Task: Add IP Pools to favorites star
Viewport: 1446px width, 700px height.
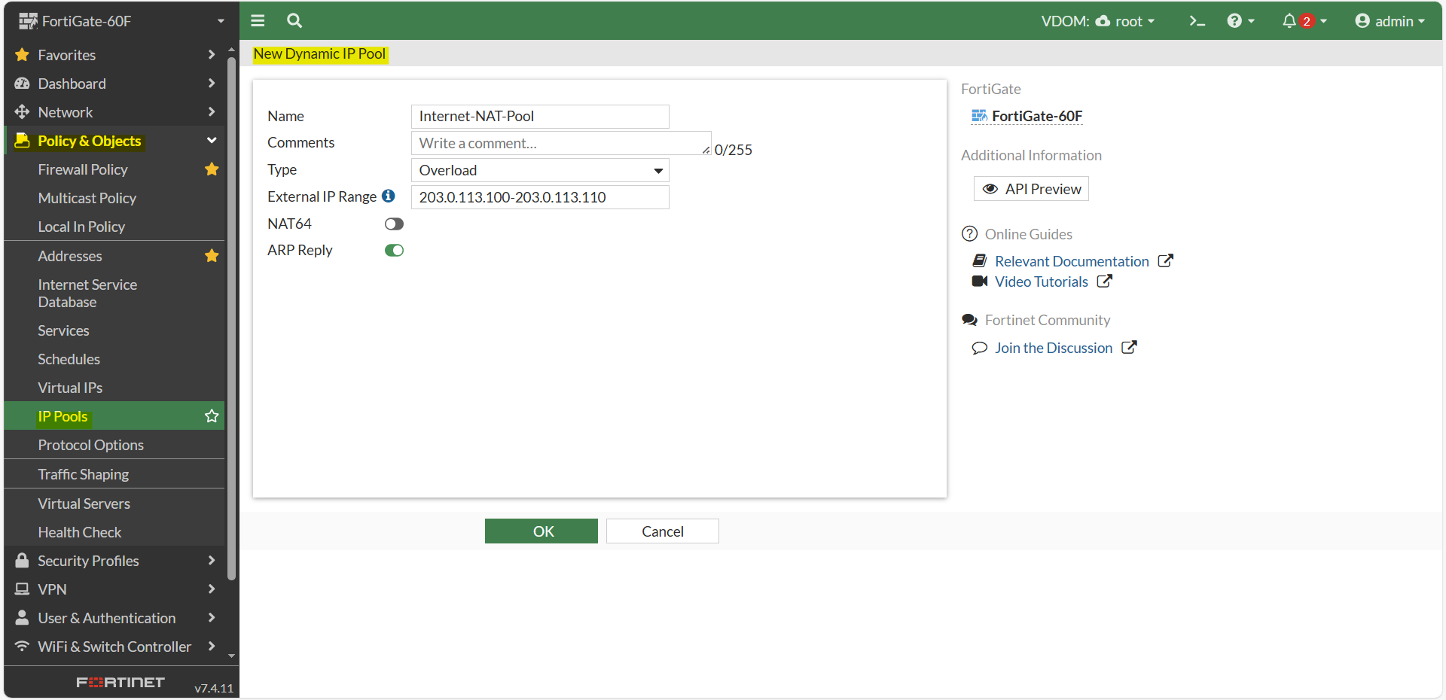Action: pyautogui.click(x=212, y=416)
